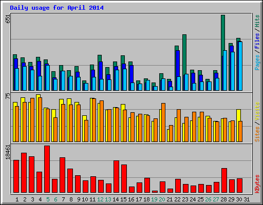Viewport: 263px width, 205px height.
Task: Click the shortest red KBytes bar, day 19
Action: tap(155, 192)
